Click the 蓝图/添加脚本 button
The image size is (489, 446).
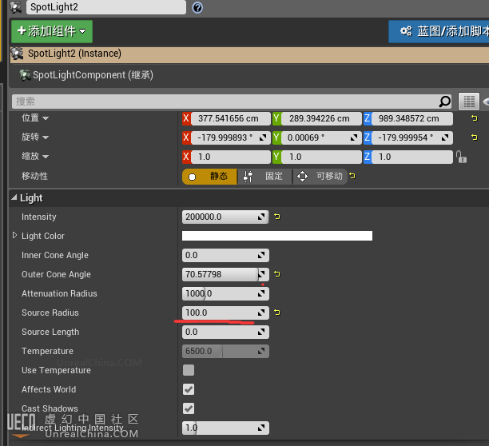click(439, 31)
